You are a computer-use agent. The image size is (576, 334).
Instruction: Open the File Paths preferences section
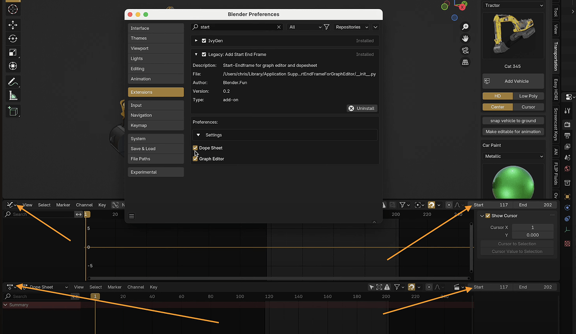tap(156, 159)
